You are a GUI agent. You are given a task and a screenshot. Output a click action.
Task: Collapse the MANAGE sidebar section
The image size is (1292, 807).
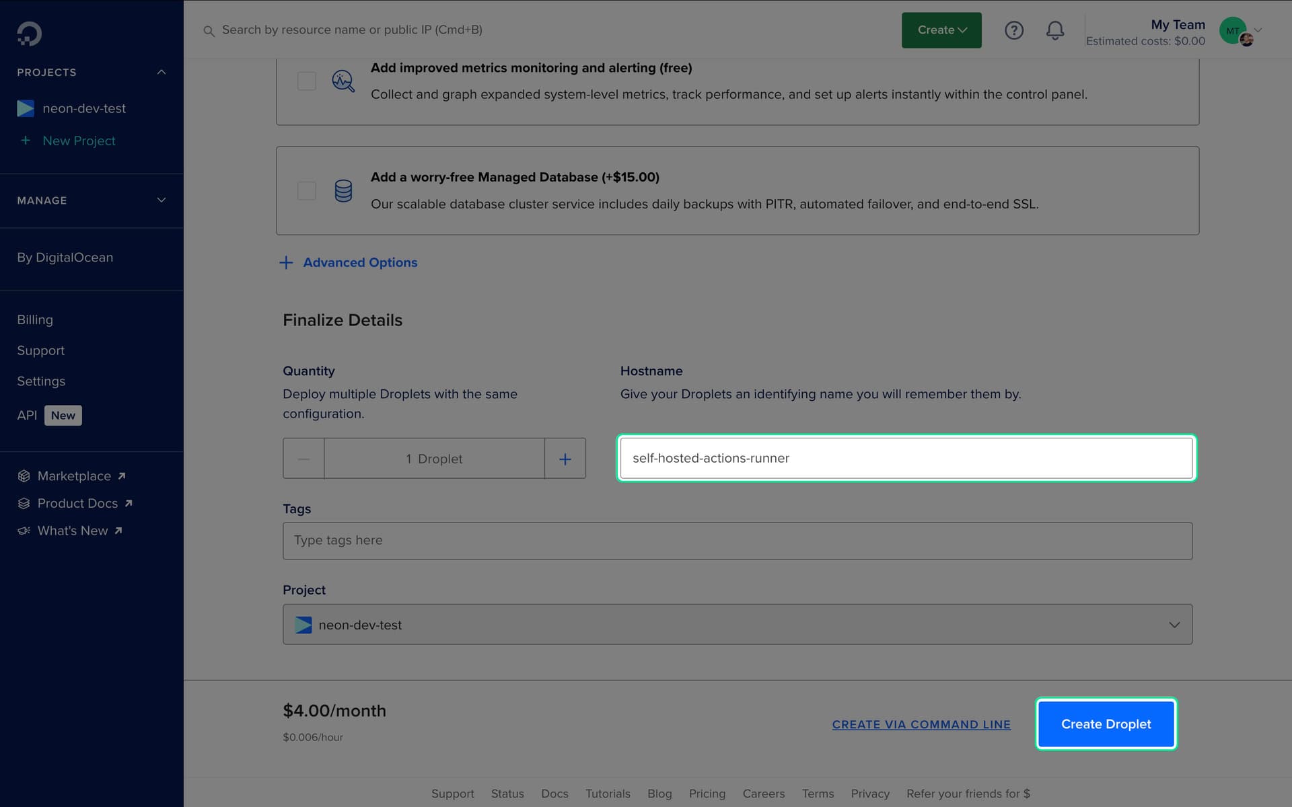[161, 200]
